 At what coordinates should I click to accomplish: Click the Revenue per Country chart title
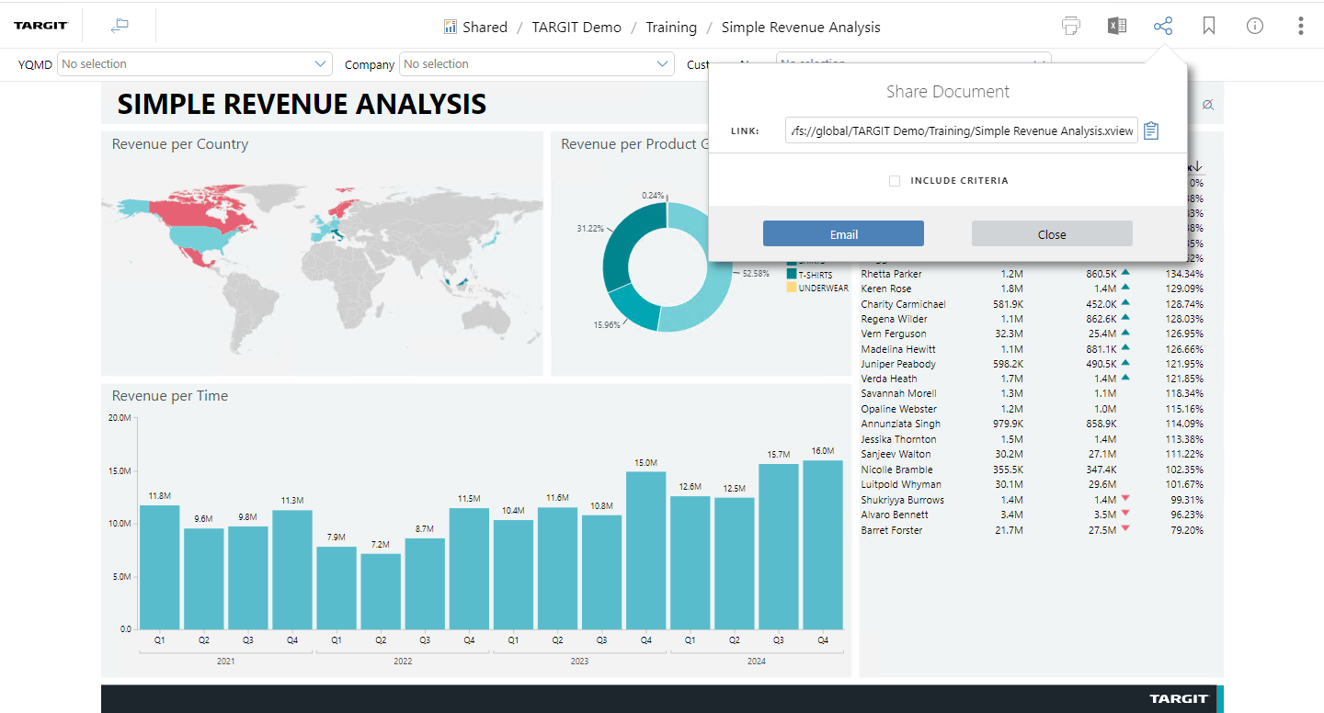pos(180,144)
